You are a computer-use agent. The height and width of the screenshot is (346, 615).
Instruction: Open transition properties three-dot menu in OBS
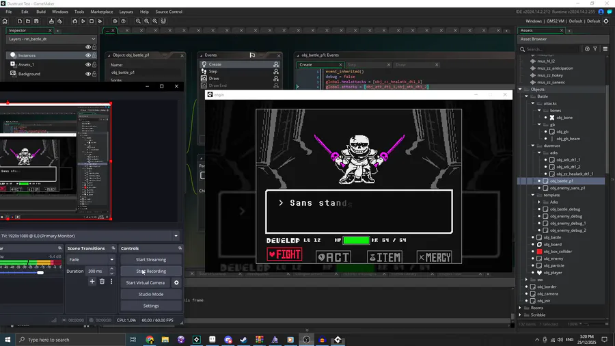(x=111, y=281)
